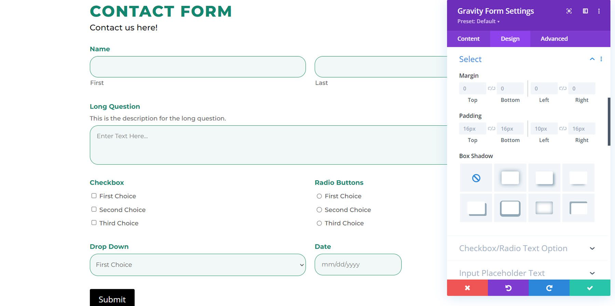
Task: Click the Submit button
Action: click(112, 299)
